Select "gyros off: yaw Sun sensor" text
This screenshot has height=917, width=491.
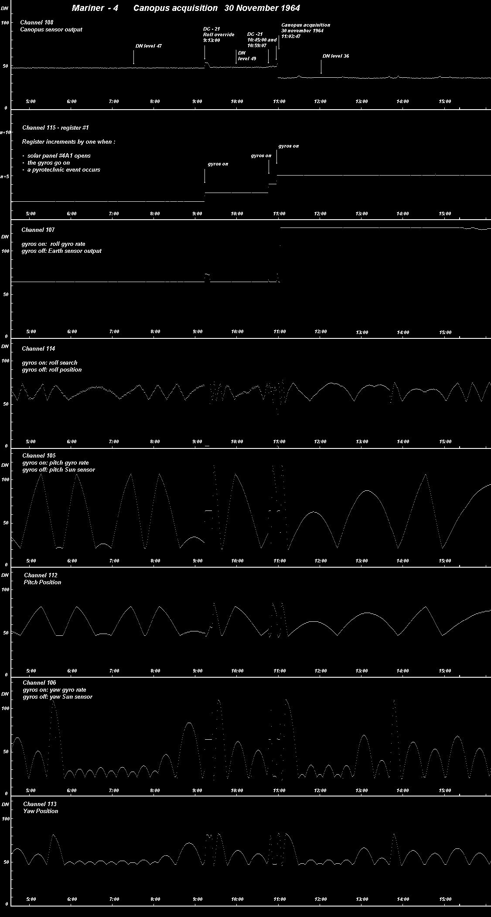pyautogui.click(x=58, y=697)
